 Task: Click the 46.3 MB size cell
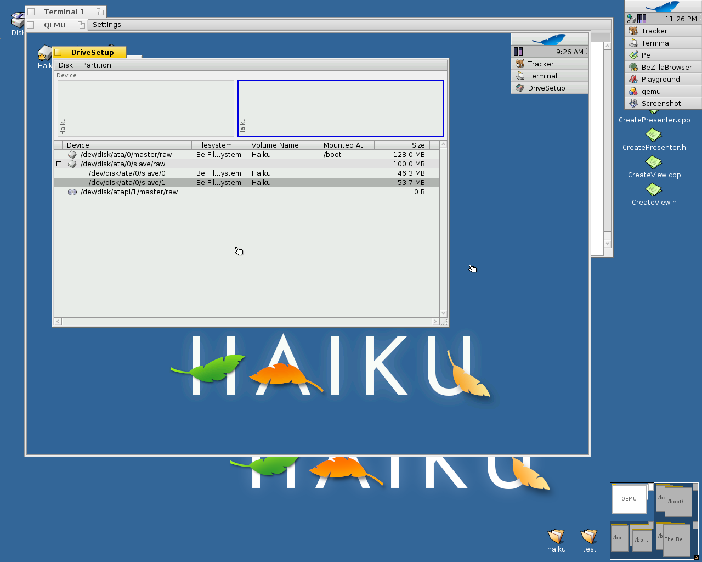click(x=411, y=173)
